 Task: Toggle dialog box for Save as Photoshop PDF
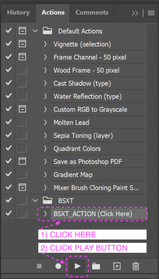pyautogui.click(x=22, y=162)
